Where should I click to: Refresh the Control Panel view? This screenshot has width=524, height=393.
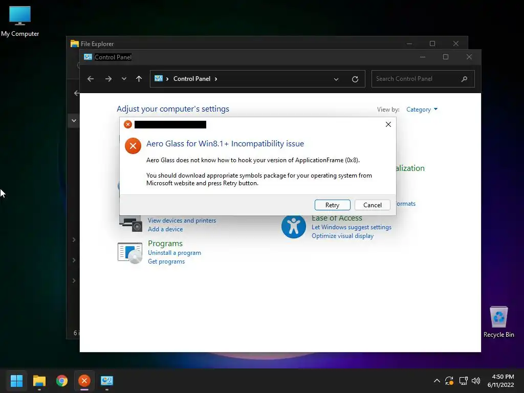[355, 79]
